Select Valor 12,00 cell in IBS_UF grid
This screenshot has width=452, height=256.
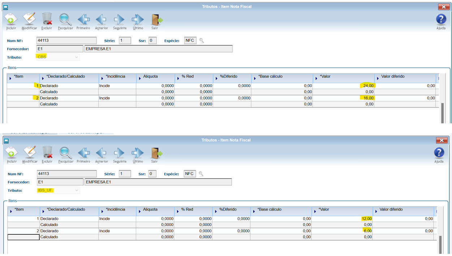coord(342,219)
